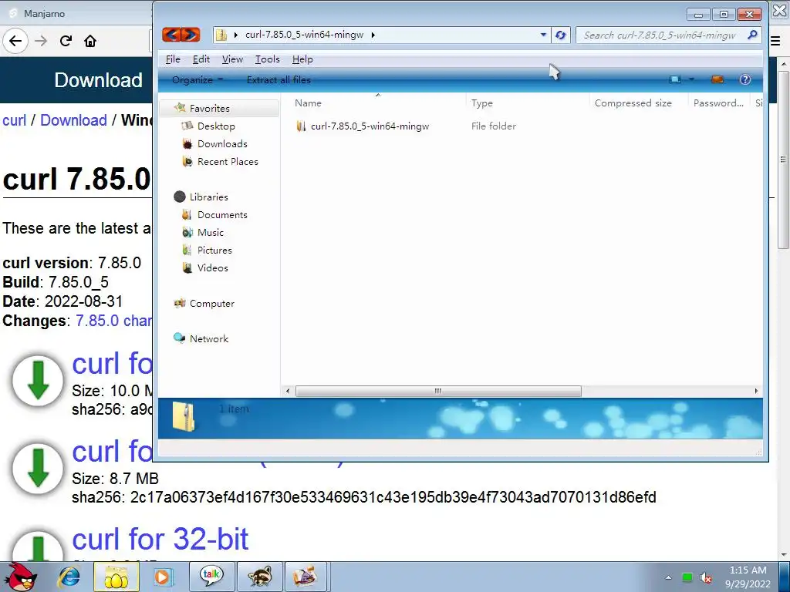Open the address bar history dropdown
The width and height of the screenshot is (790, 592).
pyautogui.click(x=543, y=35)
